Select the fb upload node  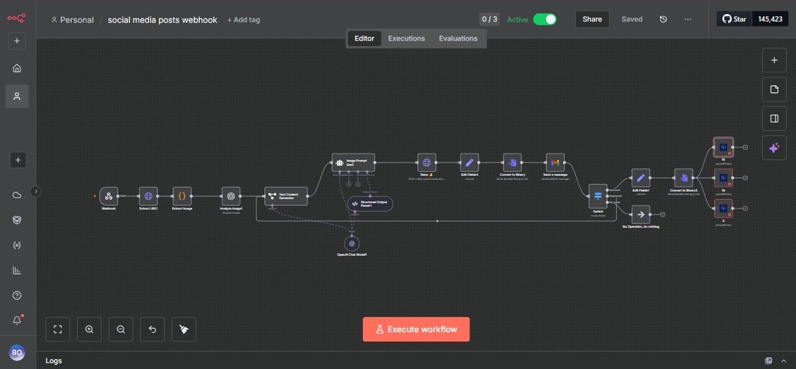click(x=723, y=178)
